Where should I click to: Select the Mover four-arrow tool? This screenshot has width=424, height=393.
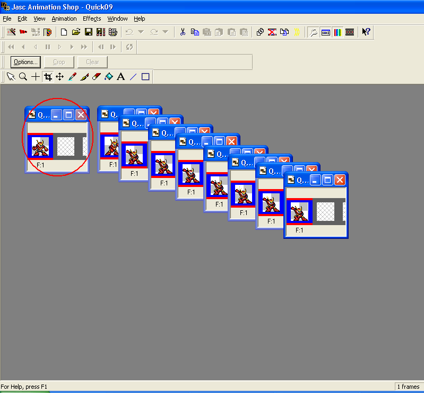pyautogui.click(x=60, y=77)
